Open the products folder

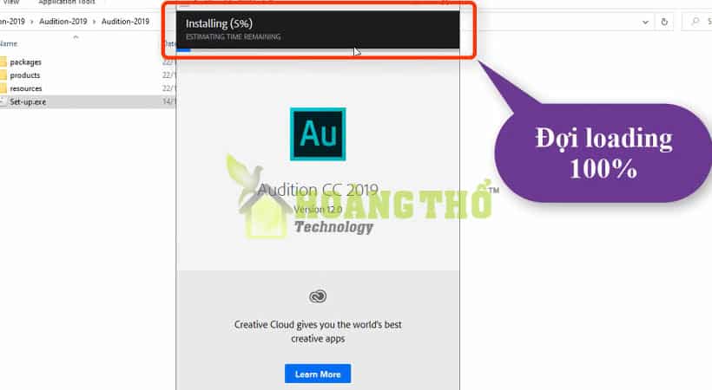[x=25, y=75]
